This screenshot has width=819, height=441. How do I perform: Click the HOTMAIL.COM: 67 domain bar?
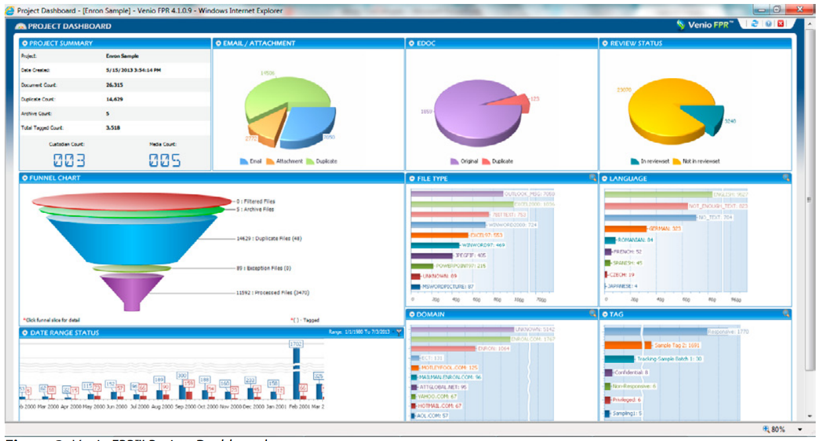413,406
